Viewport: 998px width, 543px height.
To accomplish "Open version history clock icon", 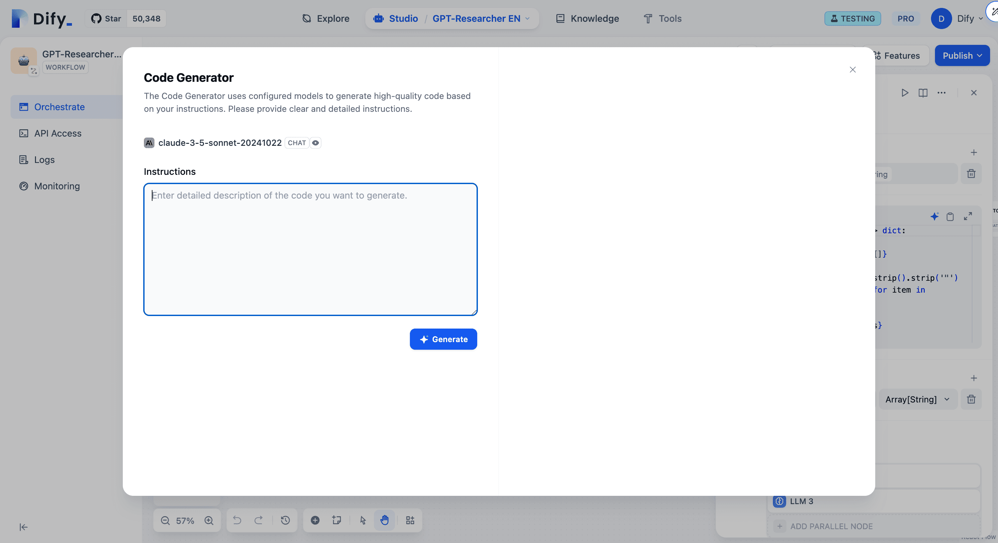I will pyautogui.click(x=285, y=520).
